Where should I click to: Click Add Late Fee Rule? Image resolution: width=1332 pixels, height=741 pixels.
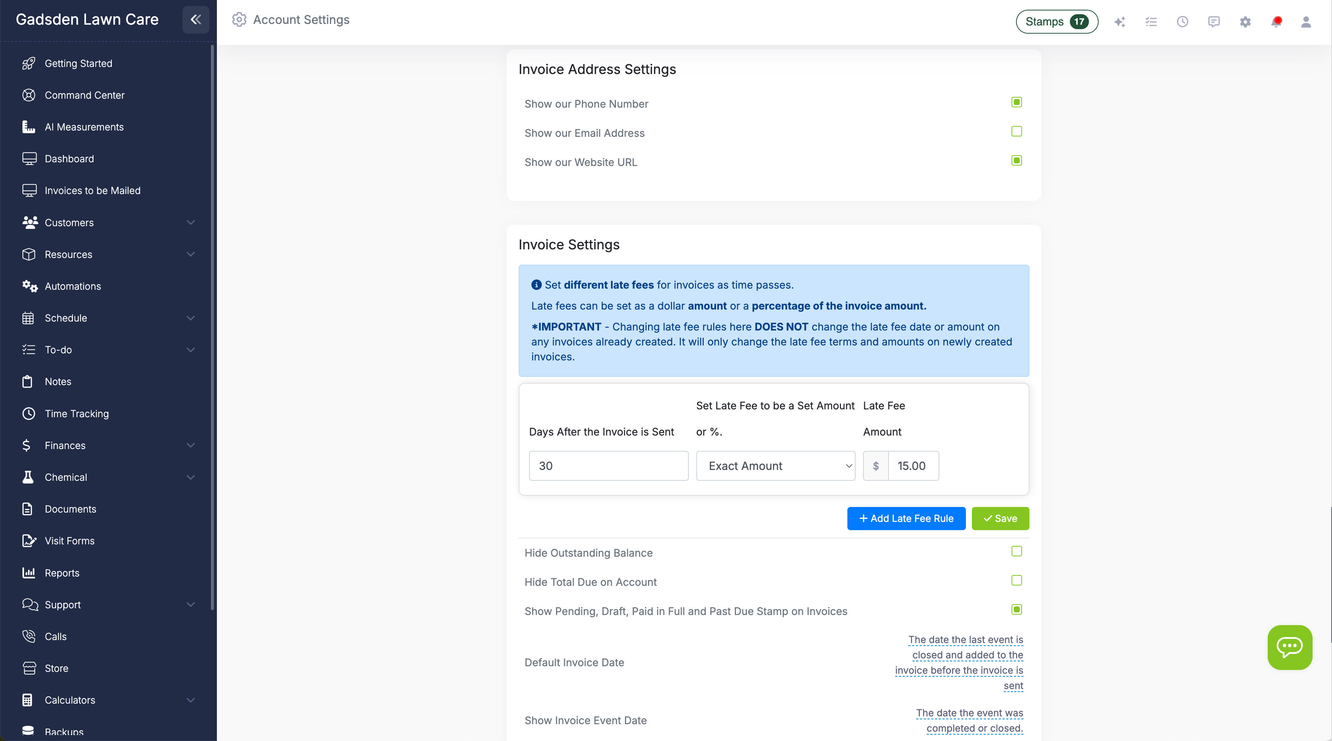pos(906,518)
